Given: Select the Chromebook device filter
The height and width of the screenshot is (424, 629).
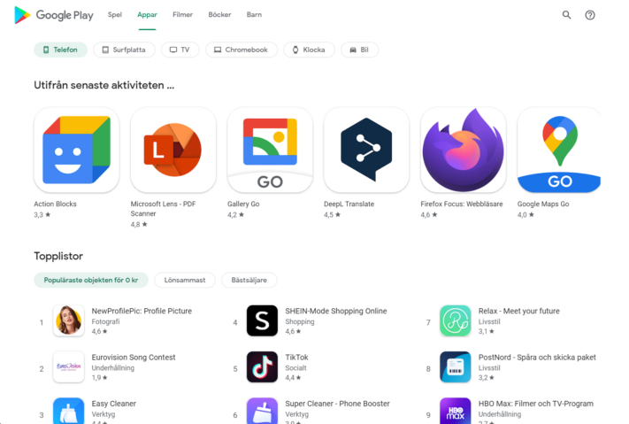Looking at the screenshot, I should click(x=242, y=50).
